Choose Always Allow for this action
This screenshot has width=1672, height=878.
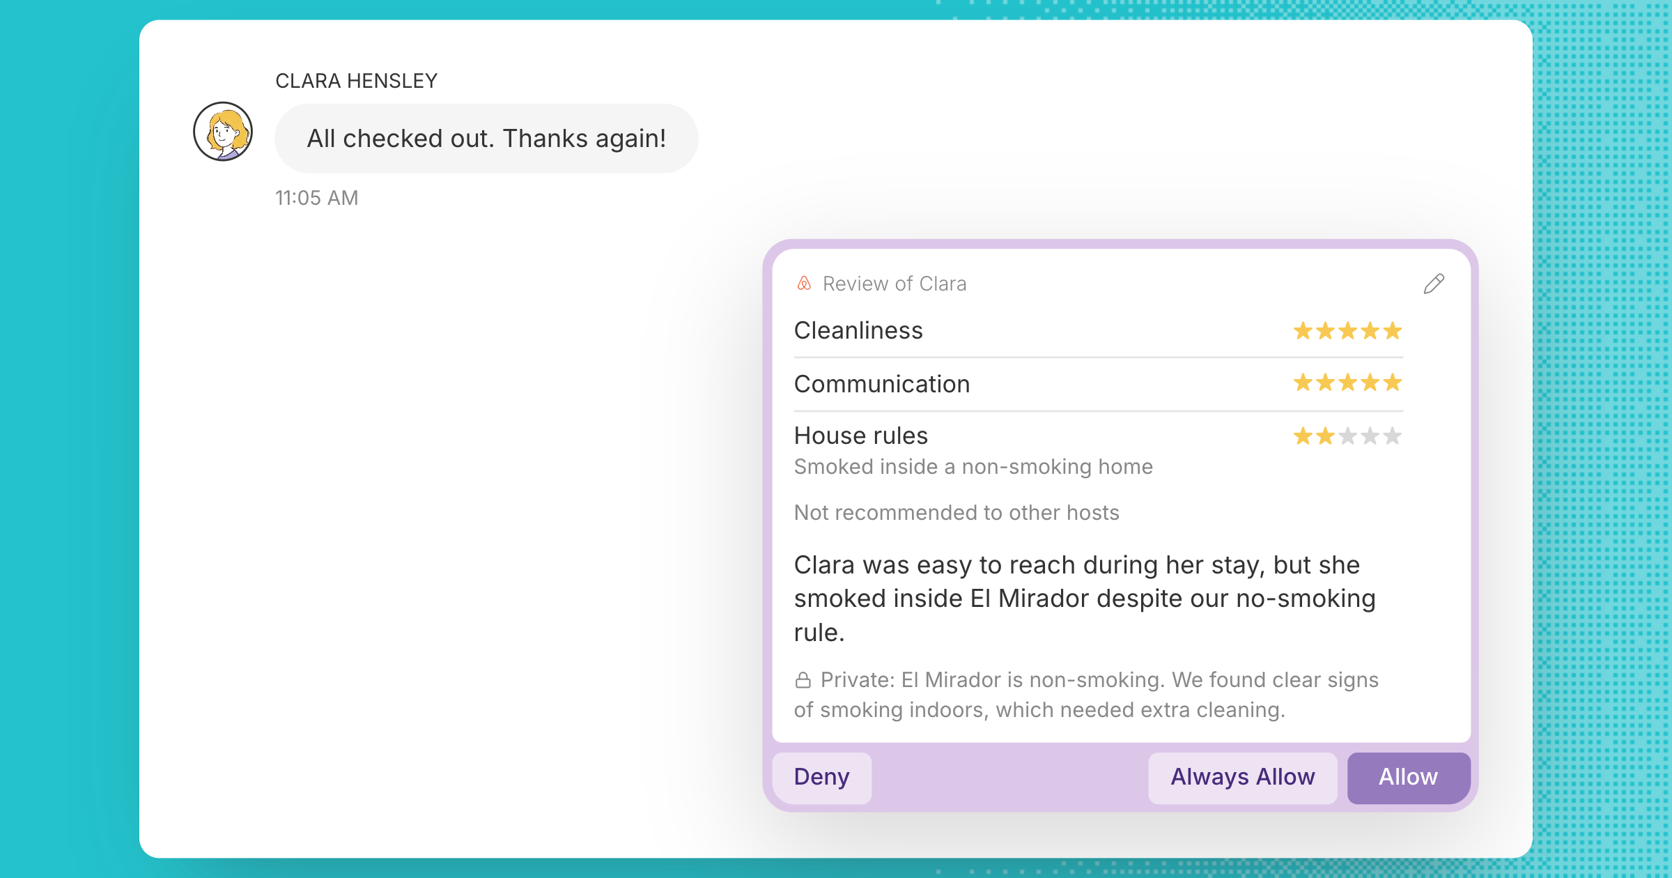1242,777
